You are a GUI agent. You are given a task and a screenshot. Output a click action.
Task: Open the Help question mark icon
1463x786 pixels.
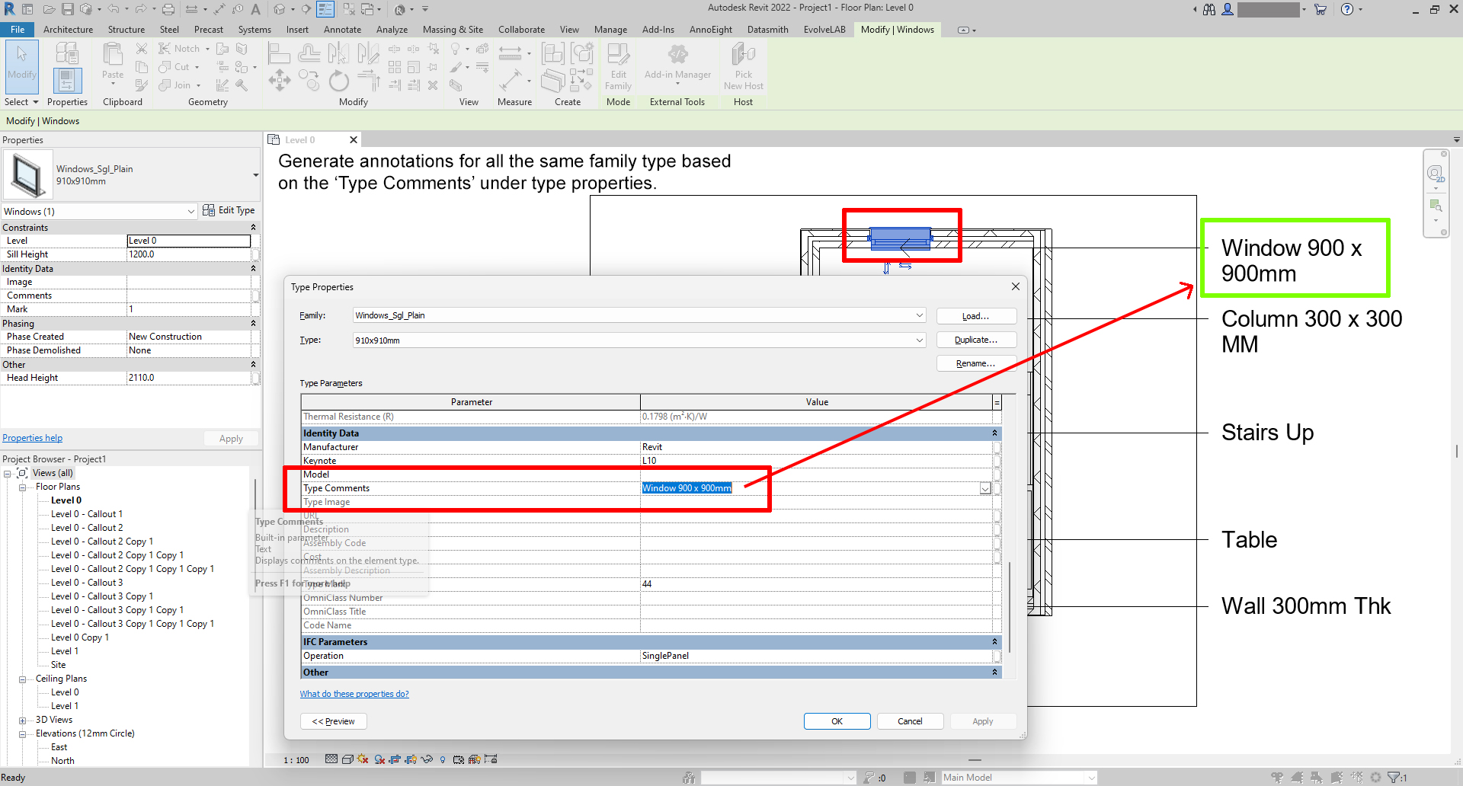click(x=1347, y=9)
